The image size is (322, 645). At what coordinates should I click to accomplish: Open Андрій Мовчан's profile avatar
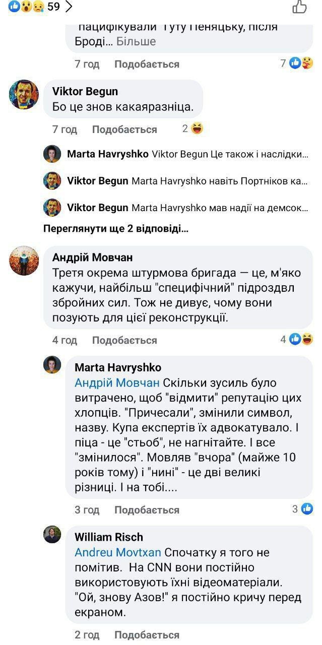[x=24, y=261]
